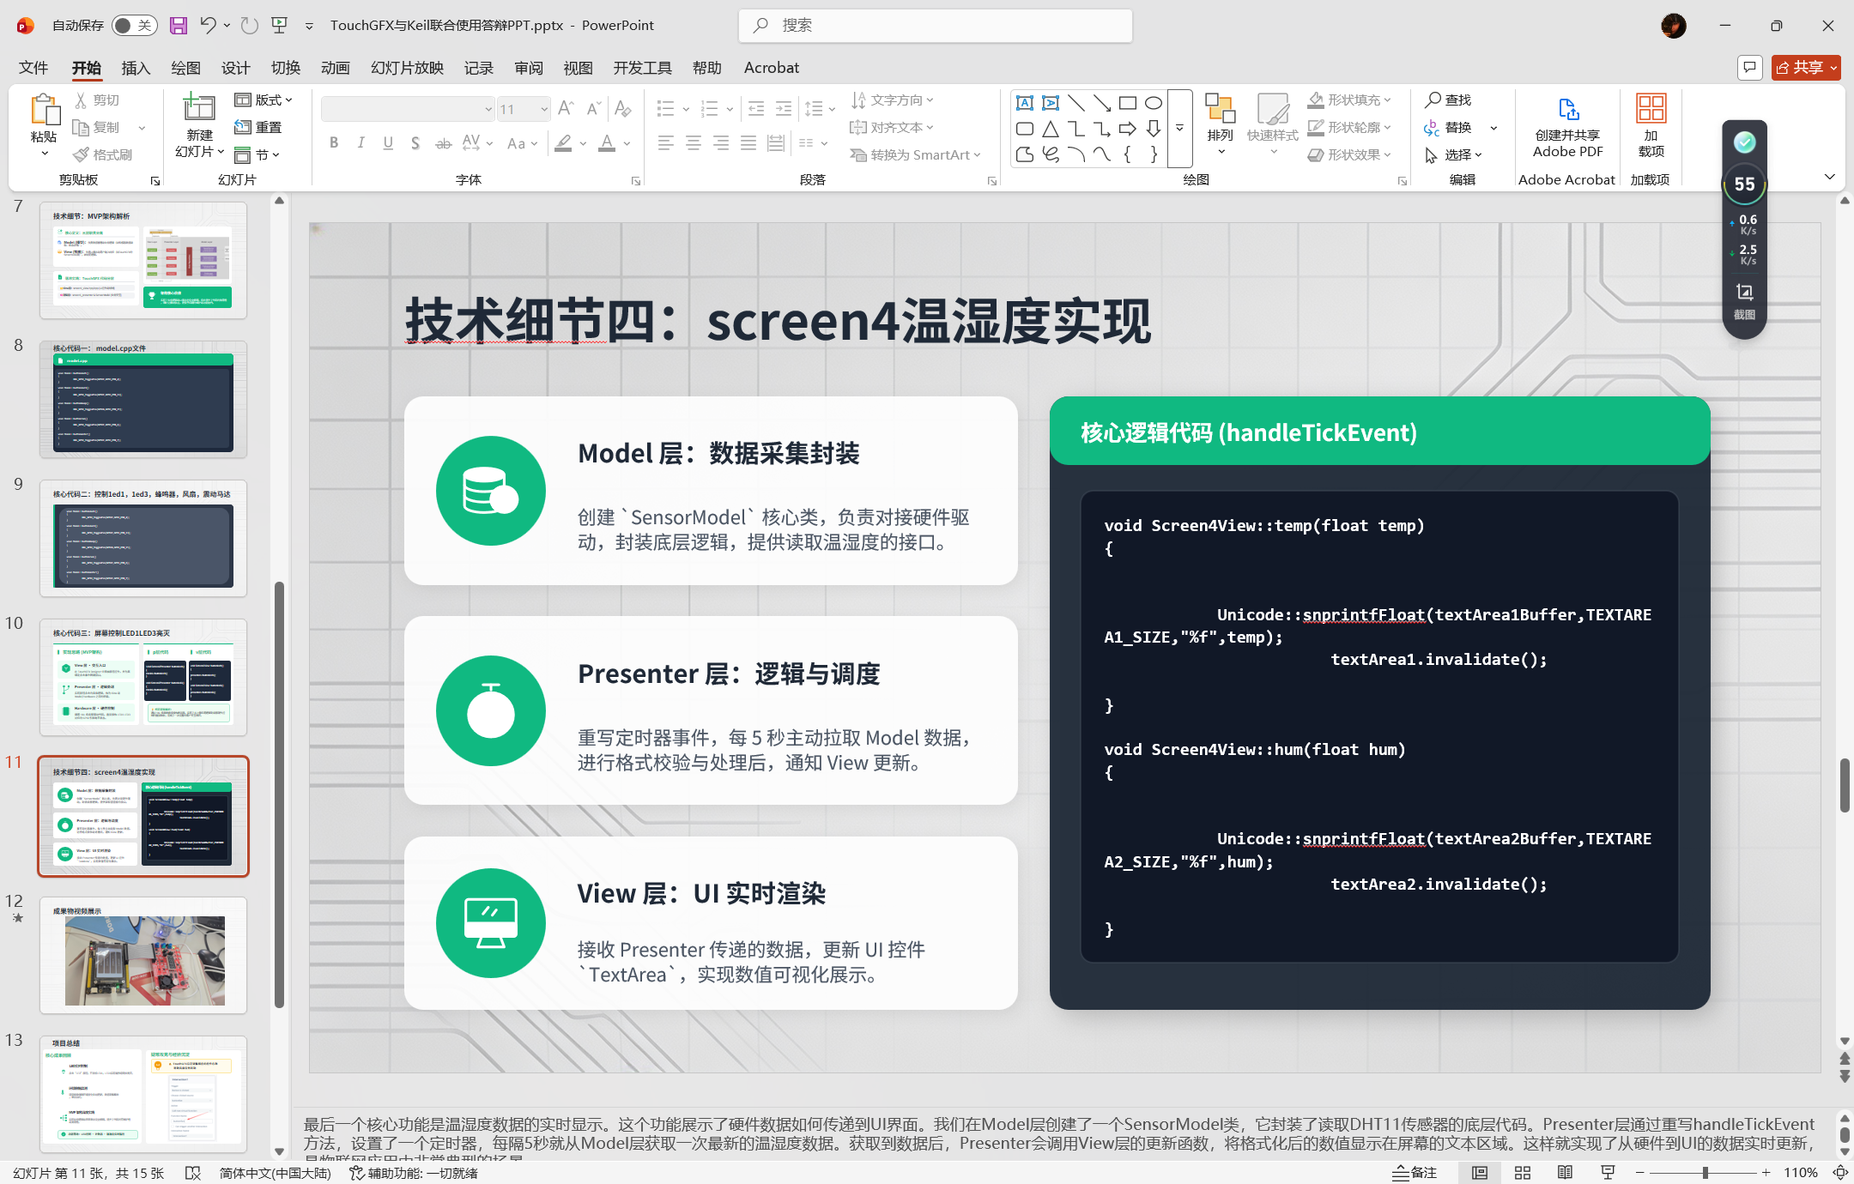Click the zoom slider in status bar
Viewport: 1854px width, 1184px height.
pos(1705,1173)
